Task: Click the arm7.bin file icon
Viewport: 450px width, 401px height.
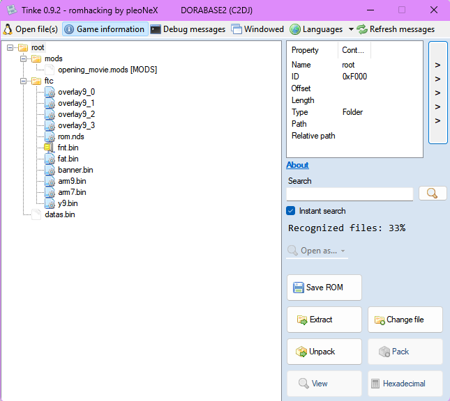Action: [x=50, y=192]
